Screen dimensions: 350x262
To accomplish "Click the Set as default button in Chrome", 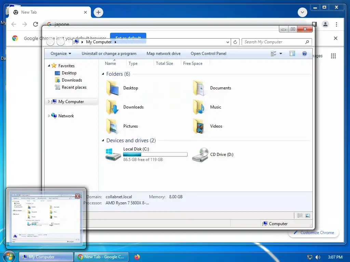I will pyautogui.click(x=128, y=38).
